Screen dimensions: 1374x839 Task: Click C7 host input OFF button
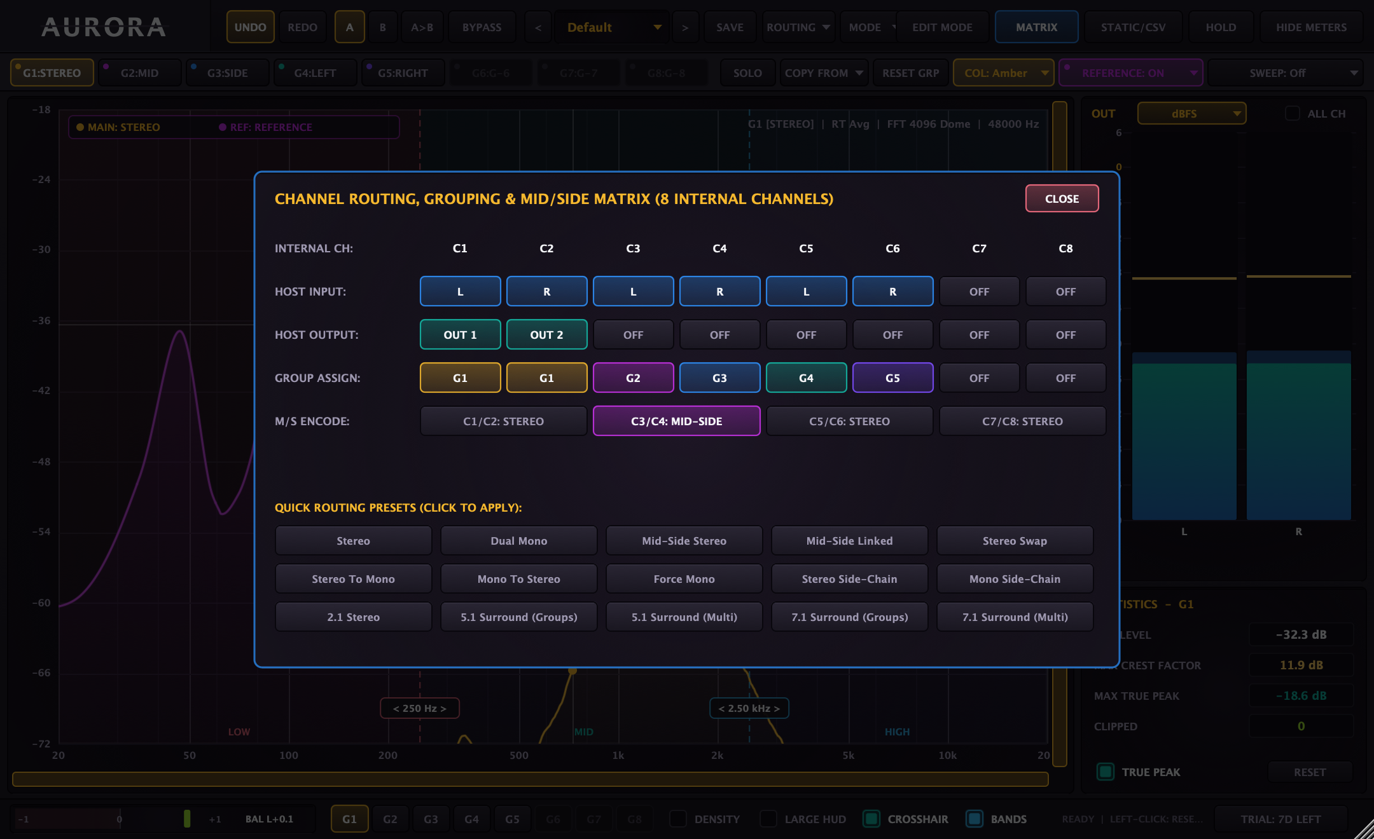pyautogui.click(x=979, y=291)
